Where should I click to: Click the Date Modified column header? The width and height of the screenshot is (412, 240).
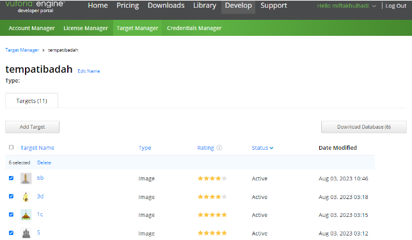tap(338, 148)
